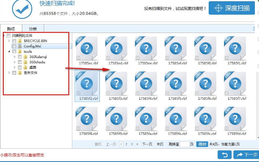Select file icon 17585f7.rbf
The image size is (259, 162).
tap(235, 84)
